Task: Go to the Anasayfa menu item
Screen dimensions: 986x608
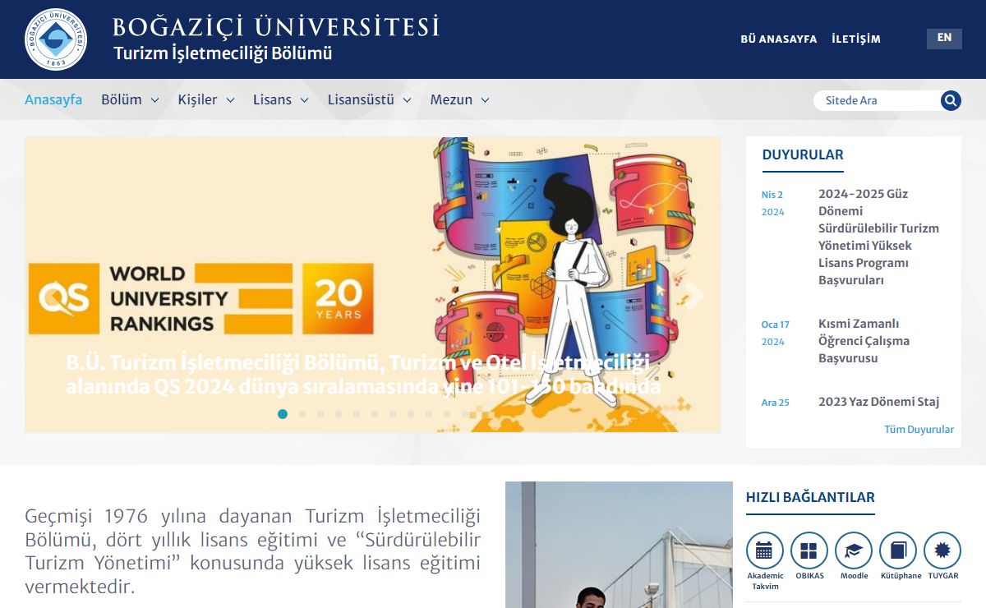Action: pos(53,99)
